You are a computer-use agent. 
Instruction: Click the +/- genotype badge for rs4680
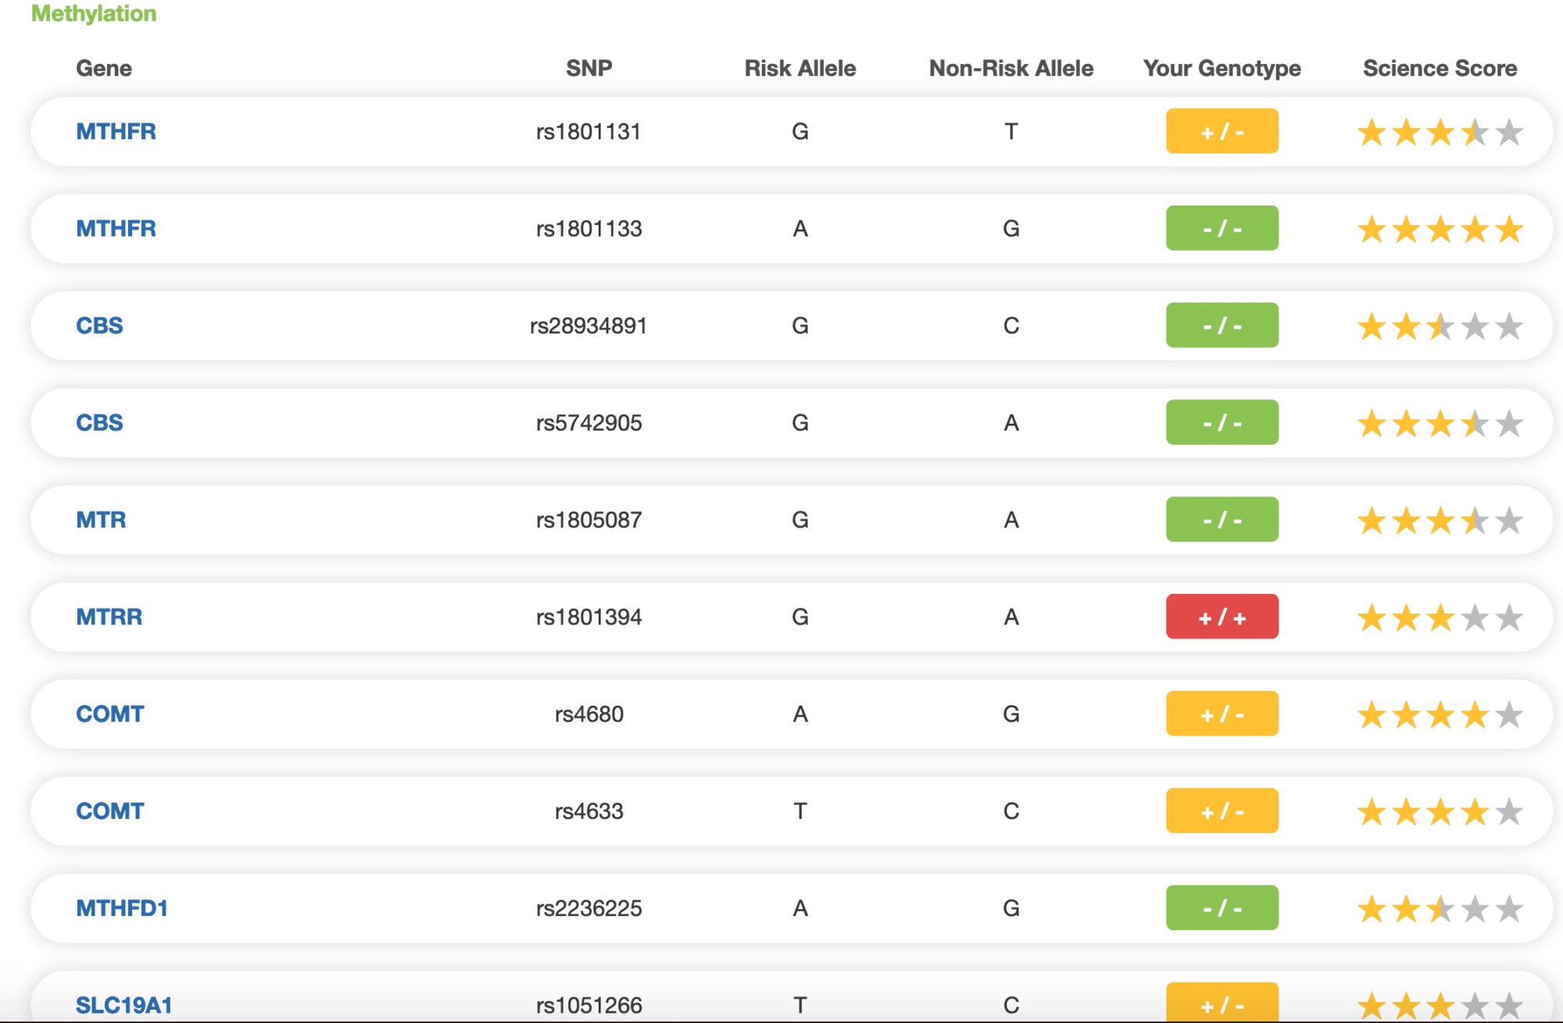1222,714
